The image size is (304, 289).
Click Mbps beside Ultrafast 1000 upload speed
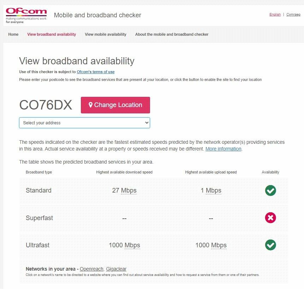(219, 245)
